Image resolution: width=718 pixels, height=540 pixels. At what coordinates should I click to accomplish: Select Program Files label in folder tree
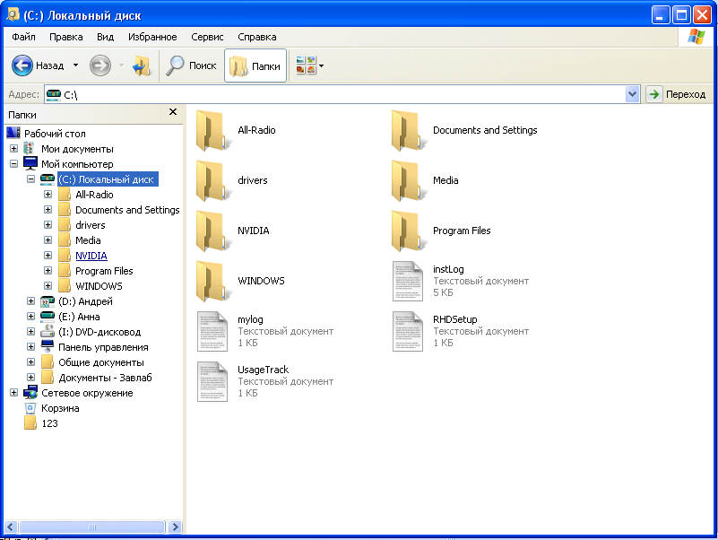click(104, 271)
